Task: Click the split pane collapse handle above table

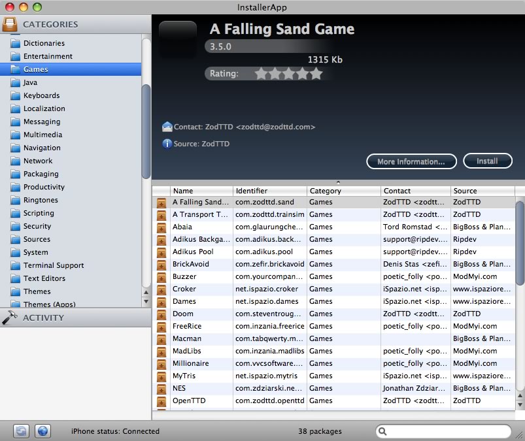Action: (338, 182)
